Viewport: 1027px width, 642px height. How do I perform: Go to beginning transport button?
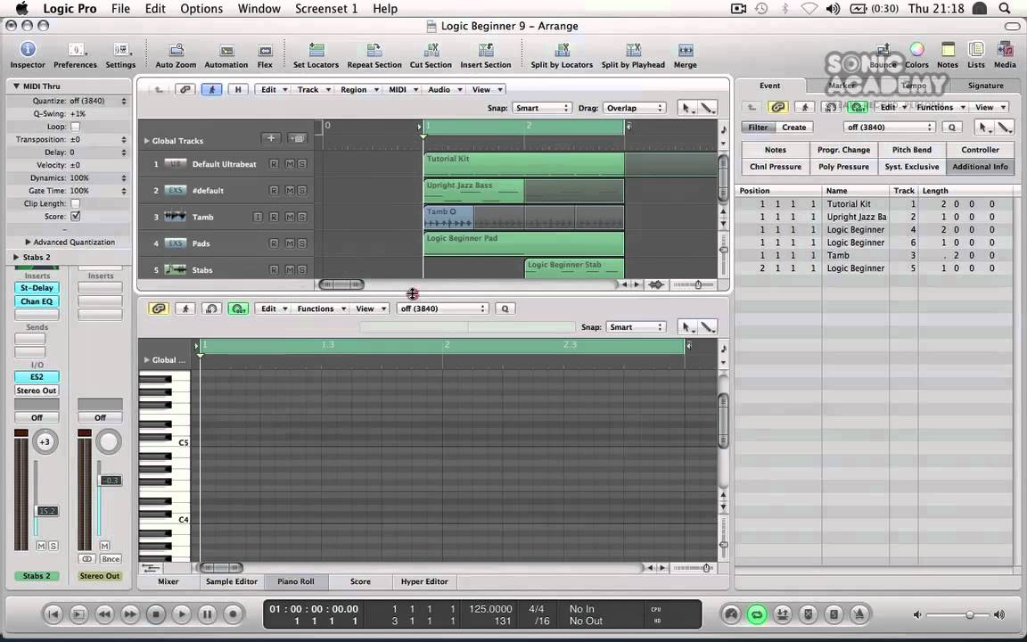pos(53,613)
